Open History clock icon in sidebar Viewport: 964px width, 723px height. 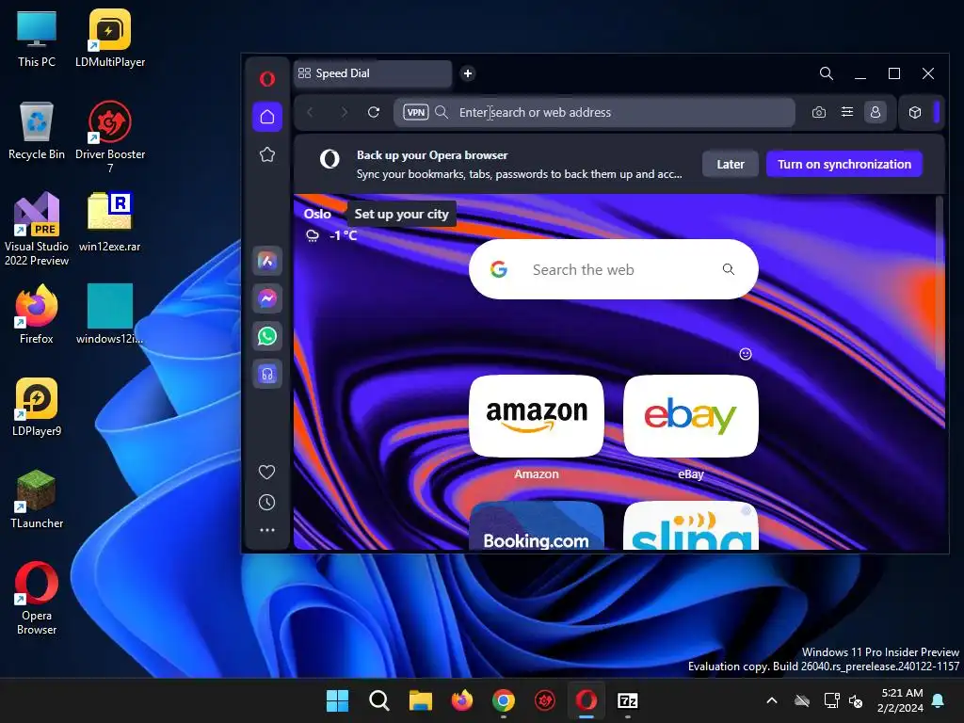[x=266, y=503]
